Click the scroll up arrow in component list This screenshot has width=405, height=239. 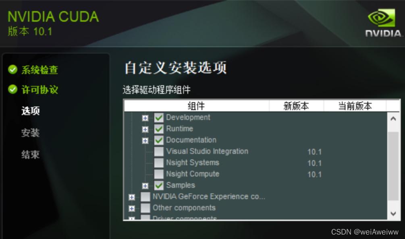click(x=393, y=119)
